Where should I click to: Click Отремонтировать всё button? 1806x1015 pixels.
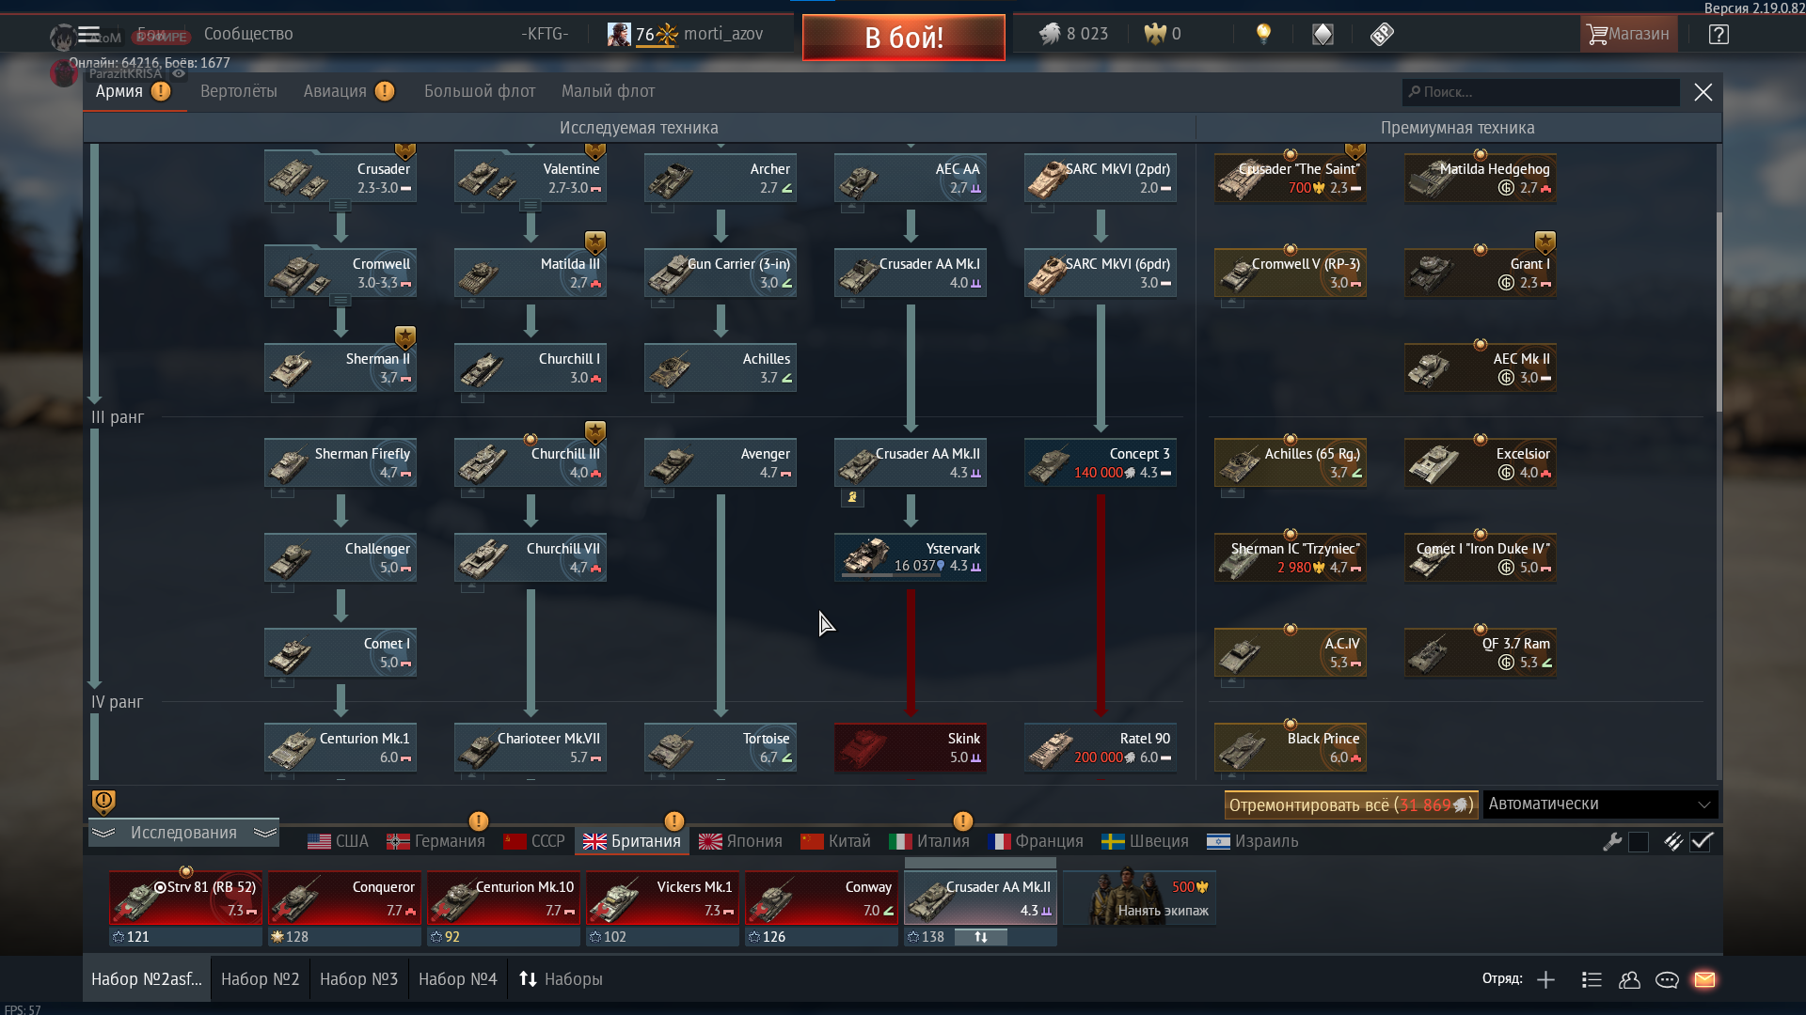(1351, 805)
